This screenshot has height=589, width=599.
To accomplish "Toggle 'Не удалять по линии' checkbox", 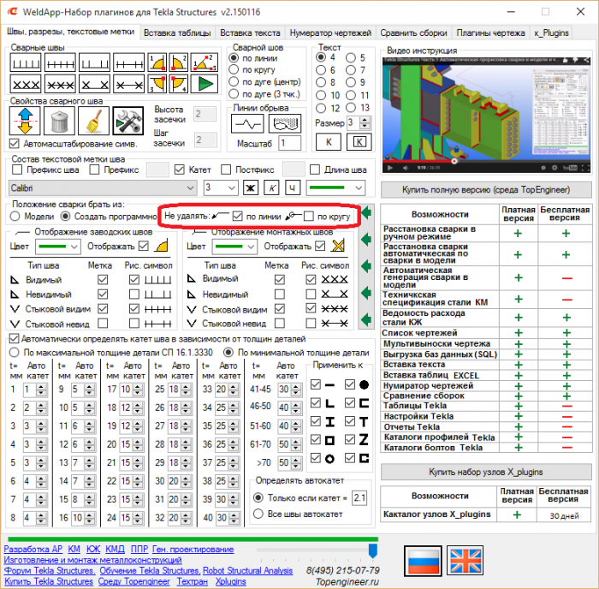I will [238, 217].
